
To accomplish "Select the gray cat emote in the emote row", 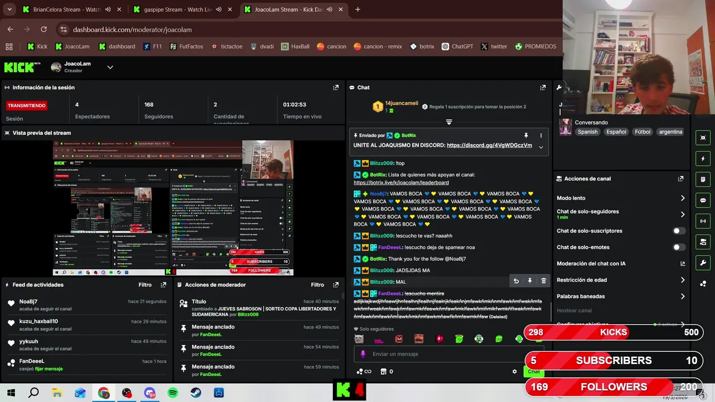I will (x=359, y=339).
